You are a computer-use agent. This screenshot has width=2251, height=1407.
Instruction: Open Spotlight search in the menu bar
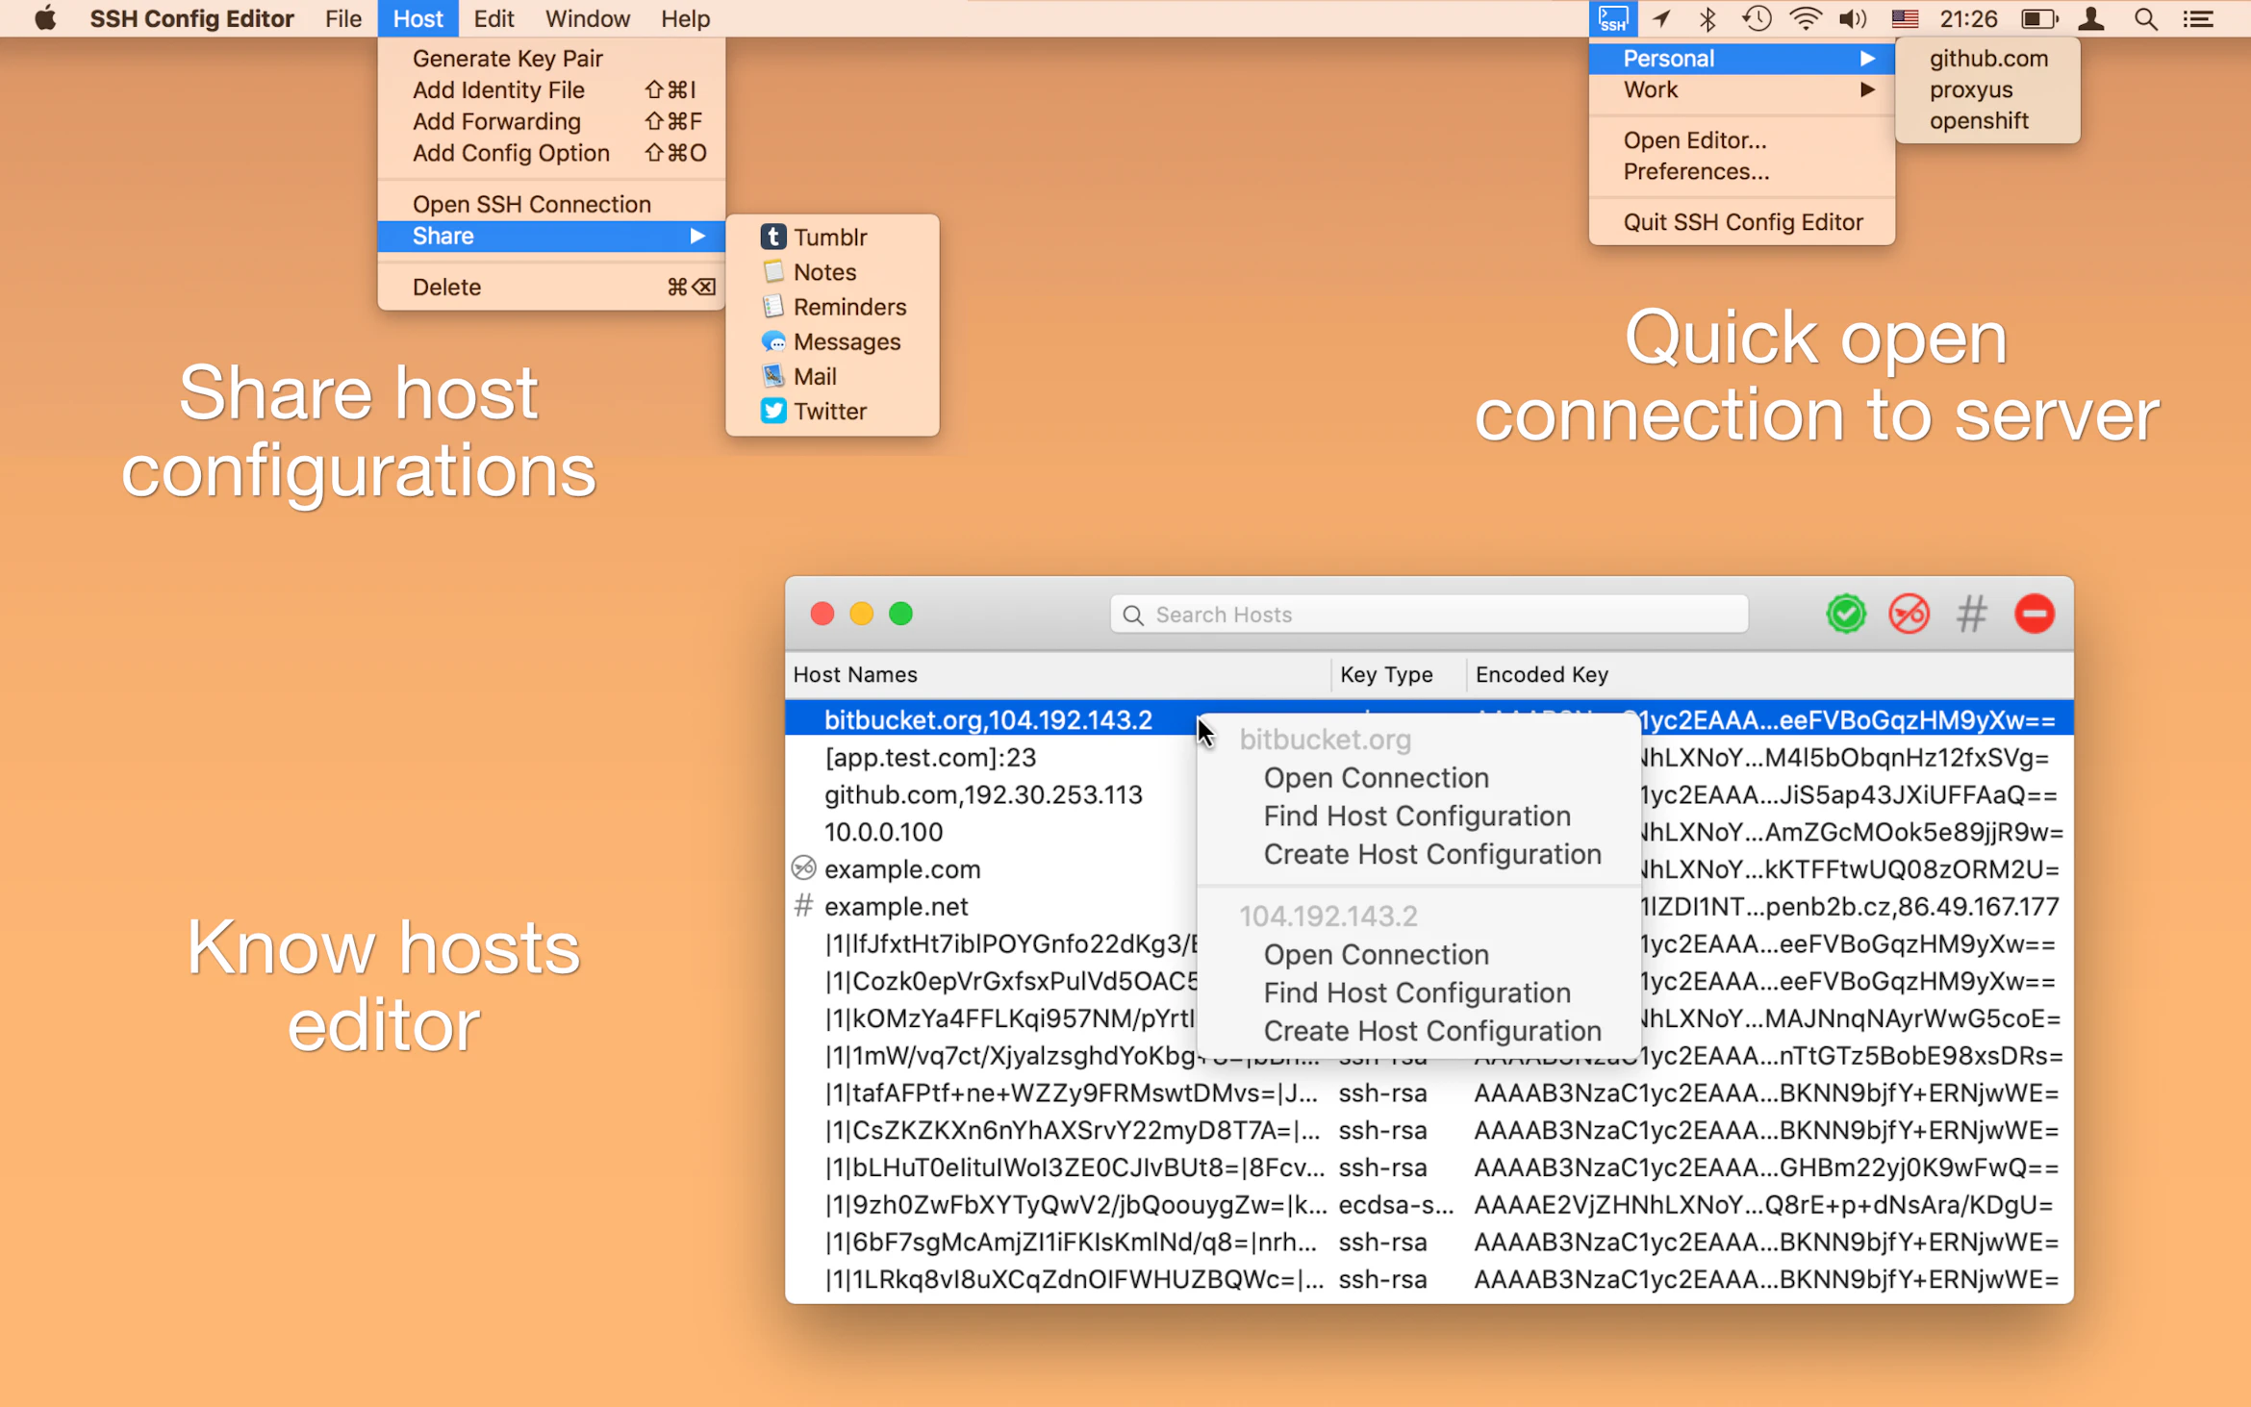[2145, 19]
